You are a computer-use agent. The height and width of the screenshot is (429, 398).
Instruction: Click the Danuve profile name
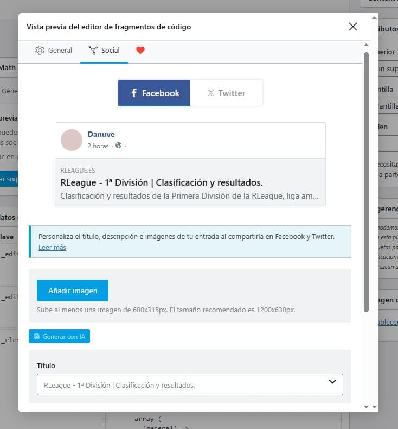[101, 134]
